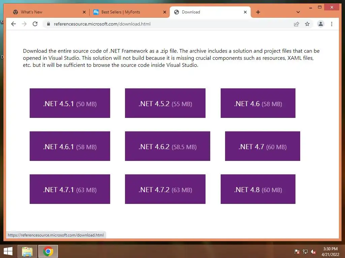The image size is (345, 258).
Task: Maximize the Chrome window
Action: click(x=320, y=7)
